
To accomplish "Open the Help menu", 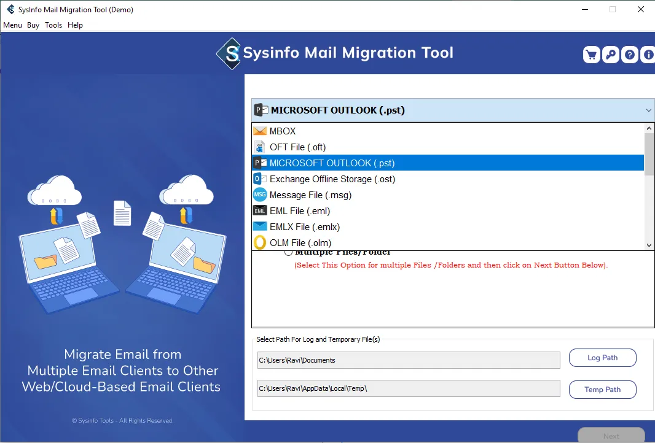I will (75, 25).
